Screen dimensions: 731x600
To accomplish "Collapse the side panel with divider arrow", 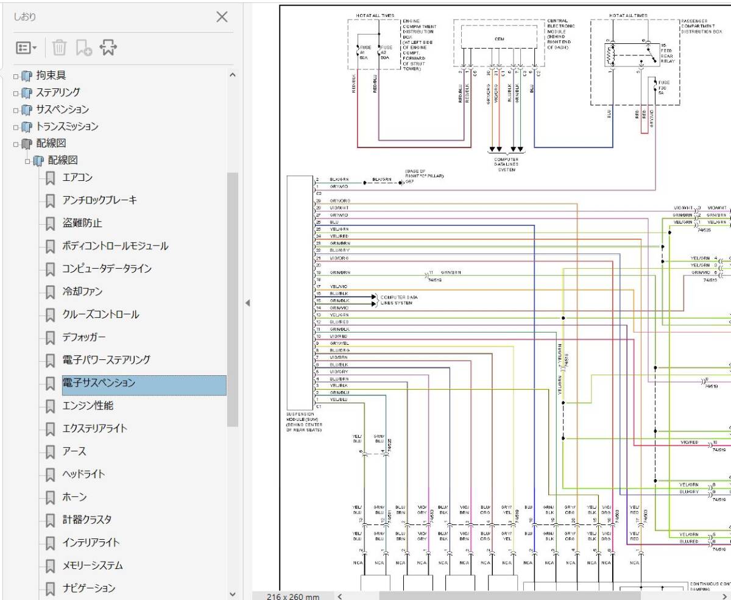I will (x=247, y=303).
